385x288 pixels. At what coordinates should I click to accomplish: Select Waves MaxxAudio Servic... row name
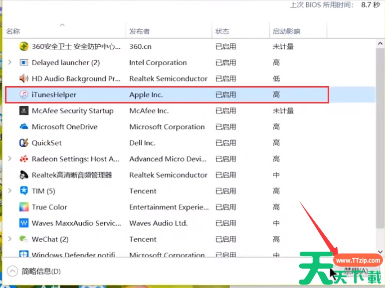coord(76,223)
